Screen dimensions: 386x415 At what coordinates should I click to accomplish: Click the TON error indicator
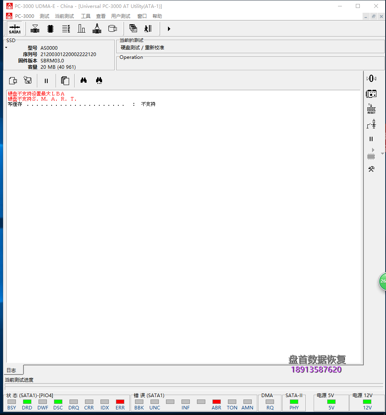coord(232,402)
